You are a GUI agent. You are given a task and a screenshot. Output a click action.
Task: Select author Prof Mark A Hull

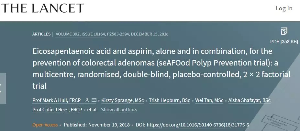click(57, 100)
